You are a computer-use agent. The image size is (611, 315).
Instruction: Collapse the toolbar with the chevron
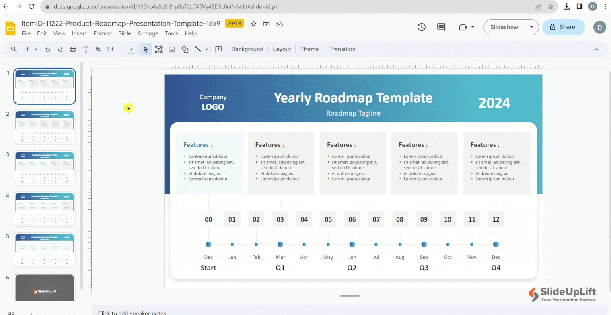coord(596,49)
